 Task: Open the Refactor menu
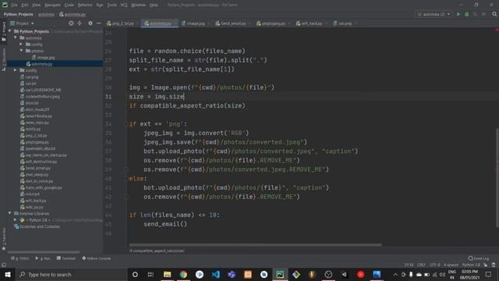(85, 5)
